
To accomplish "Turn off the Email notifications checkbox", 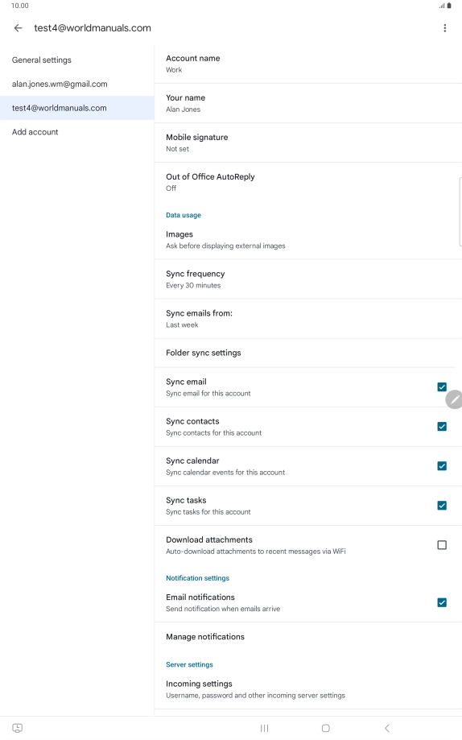I will pos(442,602).
